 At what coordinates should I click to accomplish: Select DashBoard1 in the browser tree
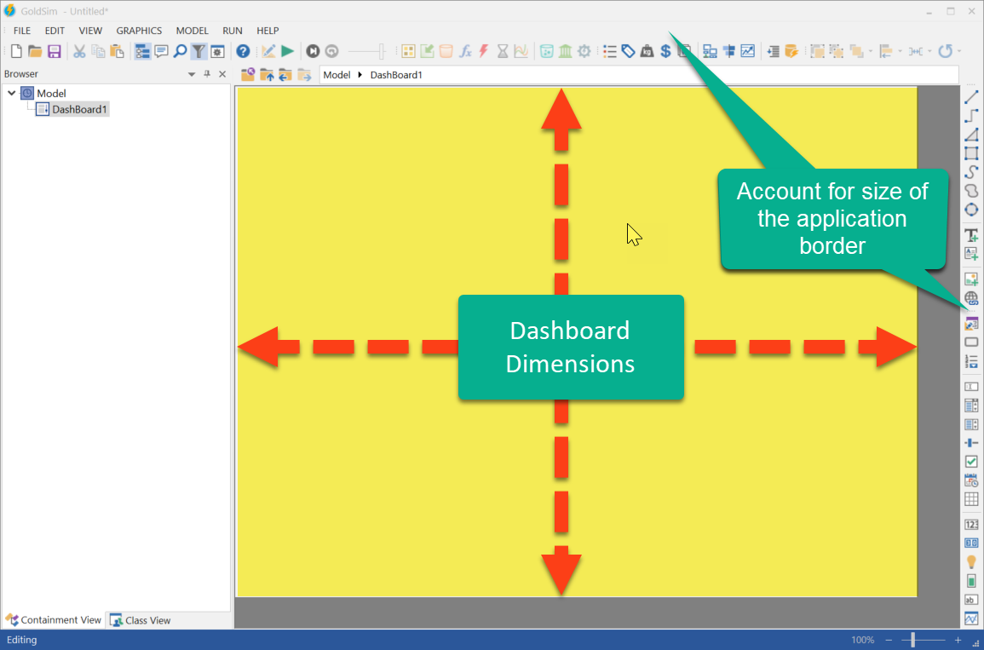(72, 109)
